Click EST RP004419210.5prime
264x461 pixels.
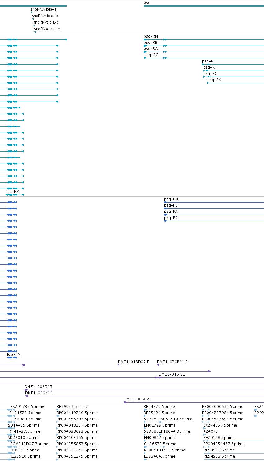[77, 413]
